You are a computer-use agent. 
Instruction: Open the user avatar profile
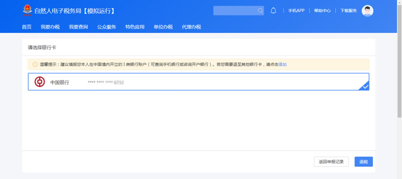click(x=367, y=11)
